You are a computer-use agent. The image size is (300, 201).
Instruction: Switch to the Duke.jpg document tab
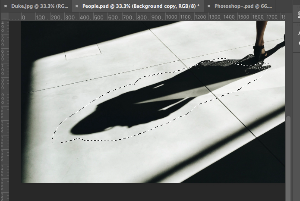coord(38,6)
